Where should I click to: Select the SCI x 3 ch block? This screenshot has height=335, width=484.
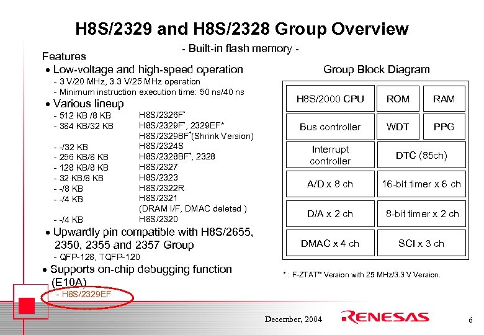[x=421, y=243]
